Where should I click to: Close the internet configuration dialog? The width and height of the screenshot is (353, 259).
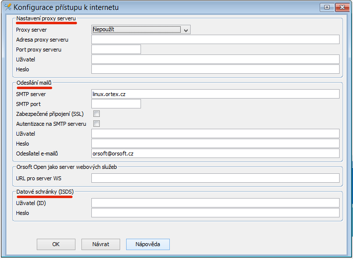click(342, 7)
